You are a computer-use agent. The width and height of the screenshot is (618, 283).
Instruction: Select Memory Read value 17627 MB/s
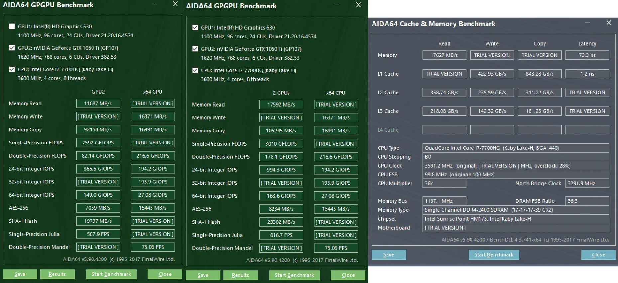coord(444,55)
